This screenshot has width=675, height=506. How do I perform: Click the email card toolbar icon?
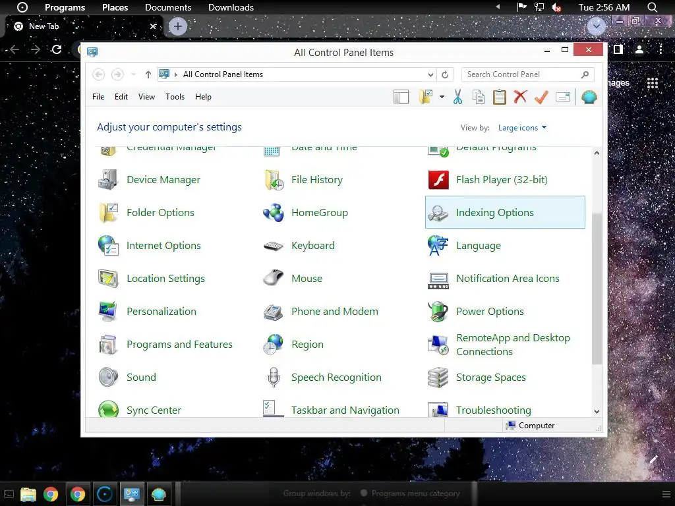[x=563, y=98]
